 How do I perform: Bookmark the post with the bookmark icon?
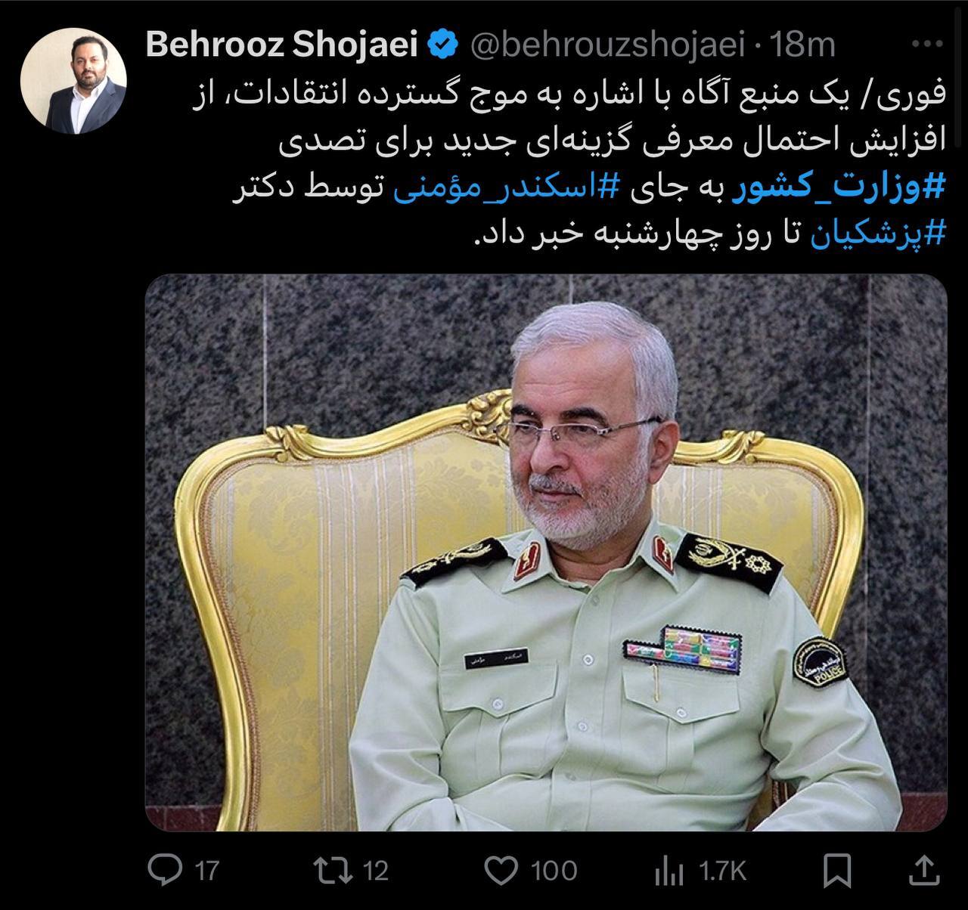838,871
